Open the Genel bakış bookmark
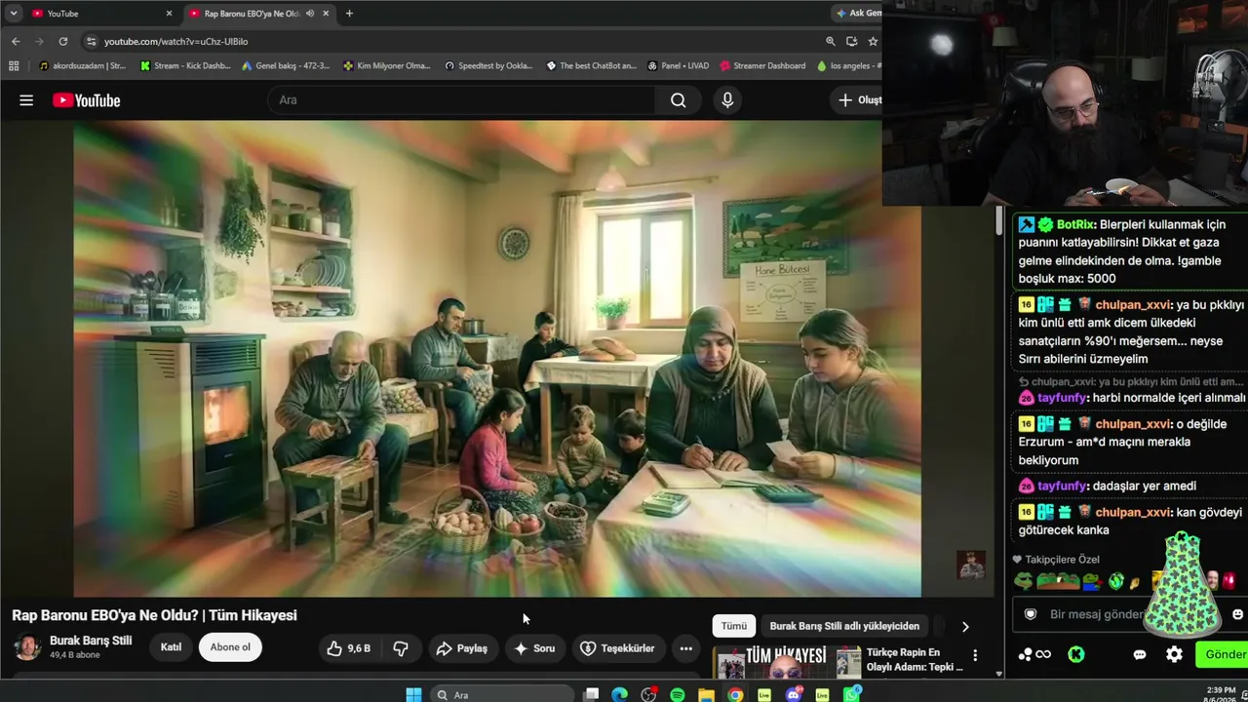The image size is (1248, 702). (287, 66)
